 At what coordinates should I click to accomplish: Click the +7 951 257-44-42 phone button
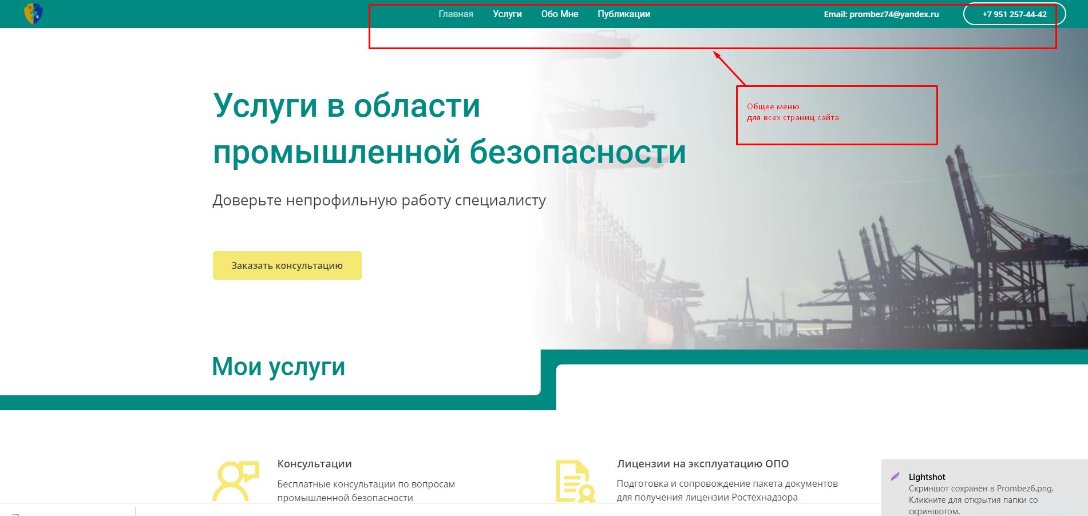1014,14
